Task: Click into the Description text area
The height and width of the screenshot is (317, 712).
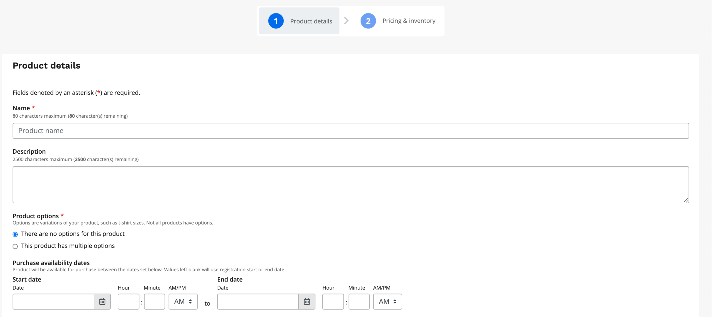Action: pos(351,185)
